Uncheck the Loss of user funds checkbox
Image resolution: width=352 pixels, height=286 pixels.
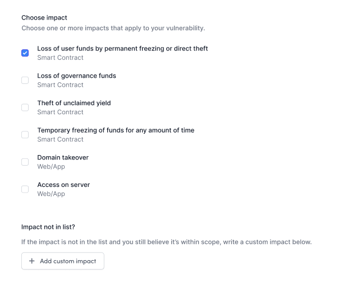(x=25, y=53)
